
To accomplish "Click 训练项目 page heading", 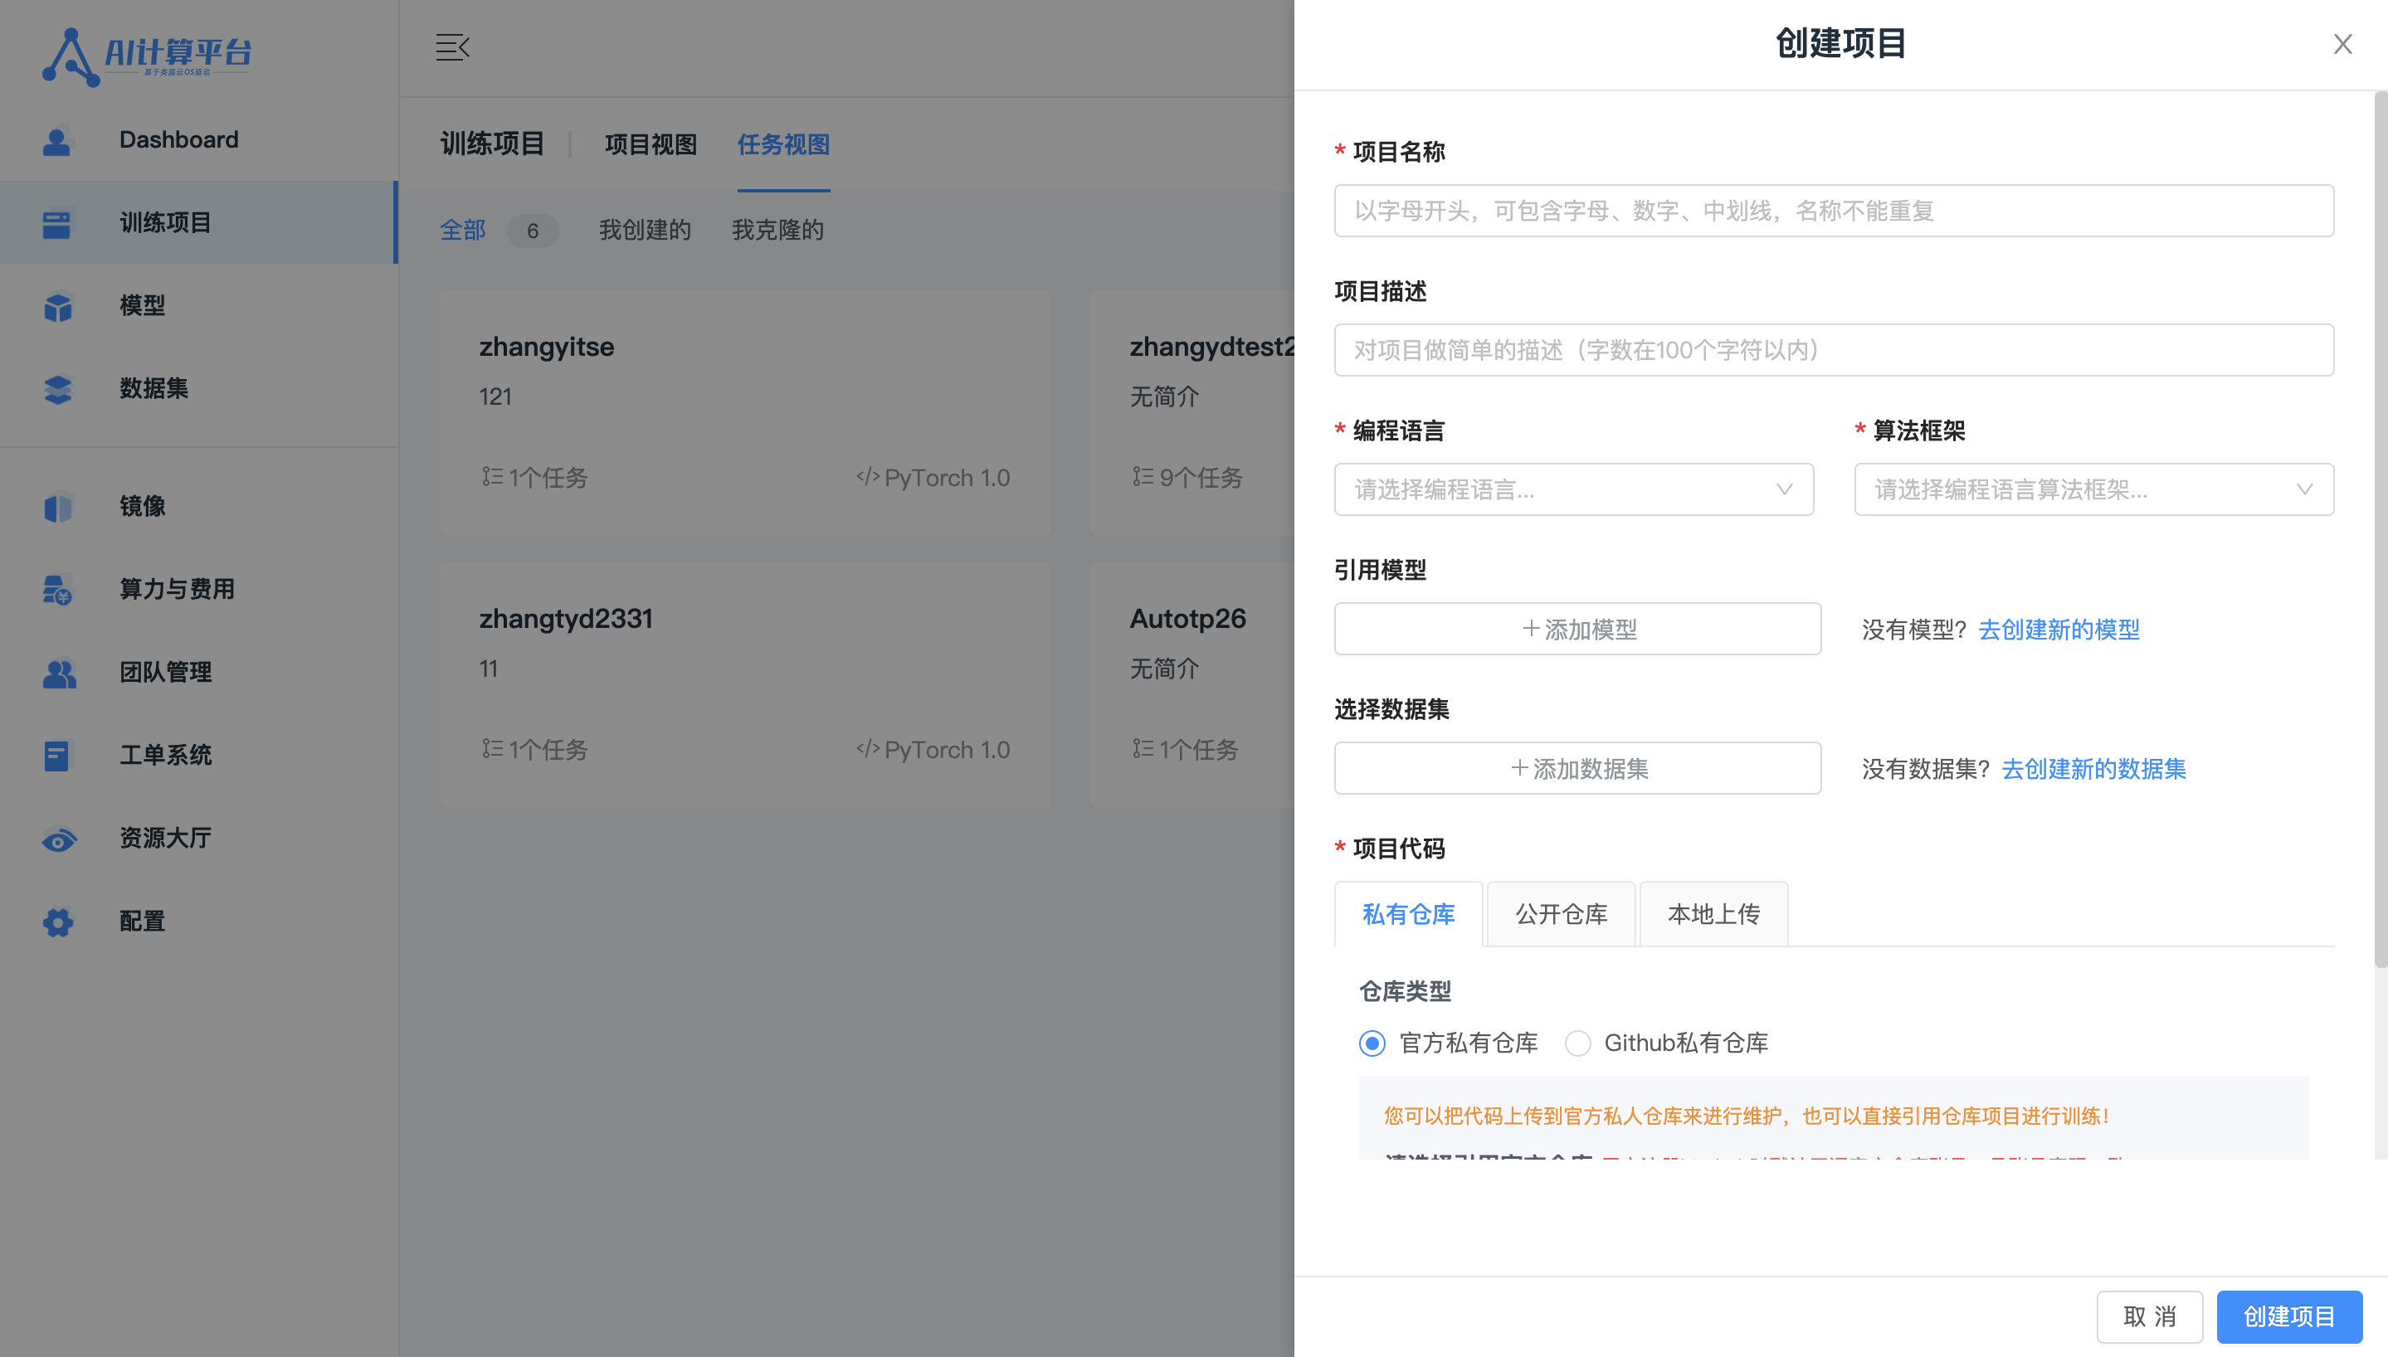I will point(492,144).
